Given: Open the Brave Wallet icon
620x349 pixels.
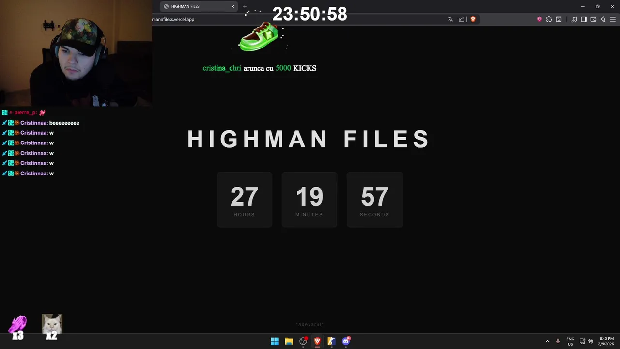Looking at the screenshot, I should tap(593, 19).
